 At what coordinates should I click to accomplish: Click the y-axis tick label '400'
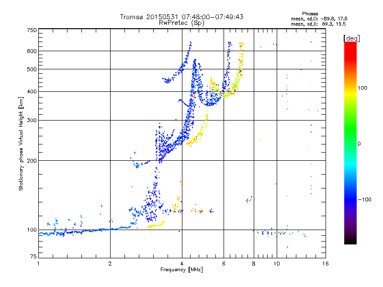pos(32,92)
